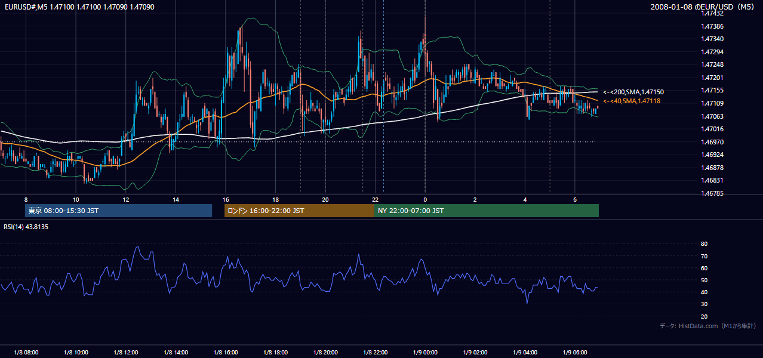763x358 pixels.
Task: Click price axis value 1.46970
Action: [712, 142]
